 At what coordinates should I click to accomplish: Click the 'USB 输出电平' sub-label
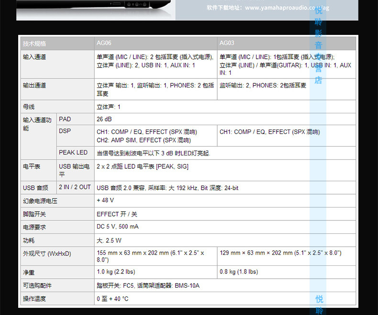coord(74,170)
